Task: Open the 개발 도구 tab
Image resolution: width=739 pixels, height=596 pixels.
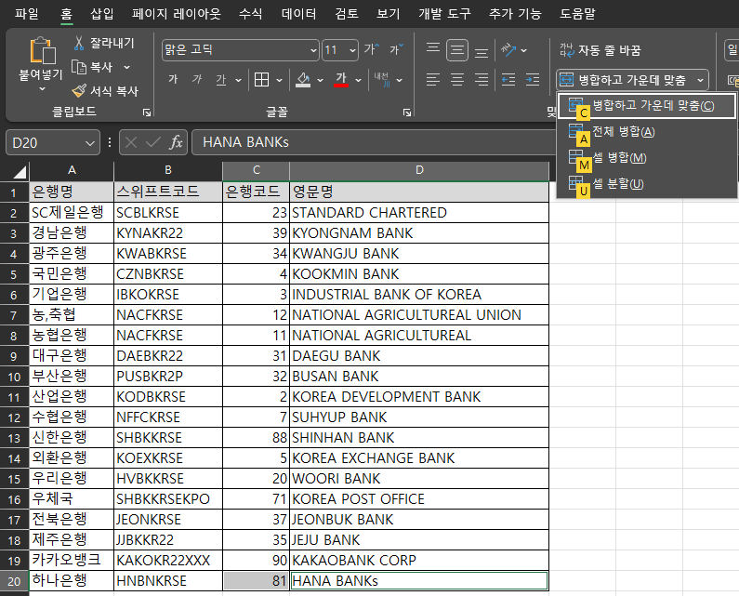Action: click(444, 14)
